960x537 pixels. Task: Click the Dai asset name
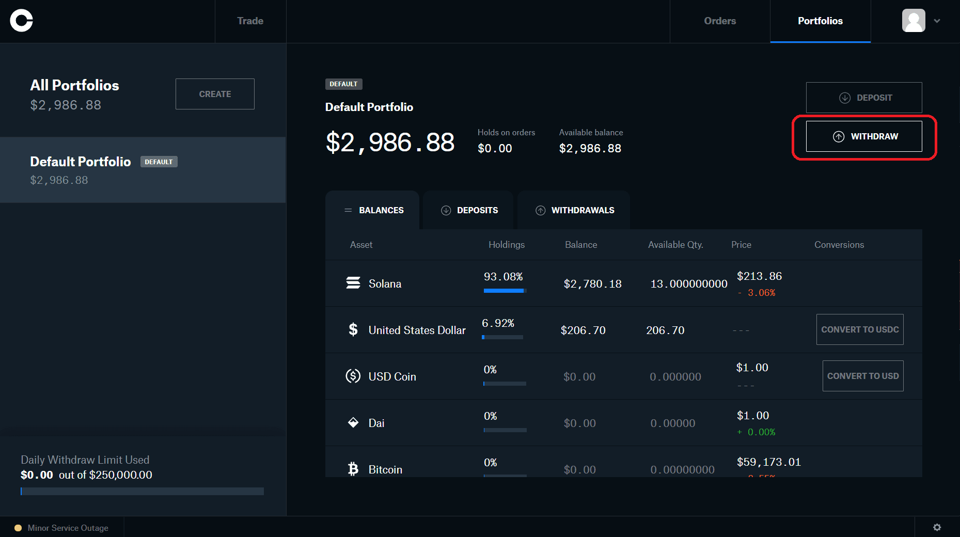point(376,423)
